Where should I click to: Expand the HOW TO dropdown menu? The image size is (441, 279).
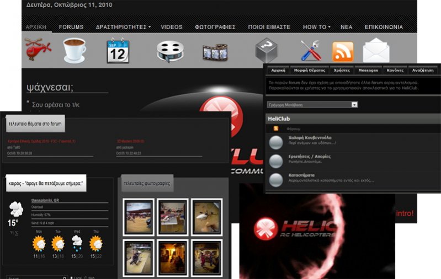pyautogui.click(x=316, y=27)
